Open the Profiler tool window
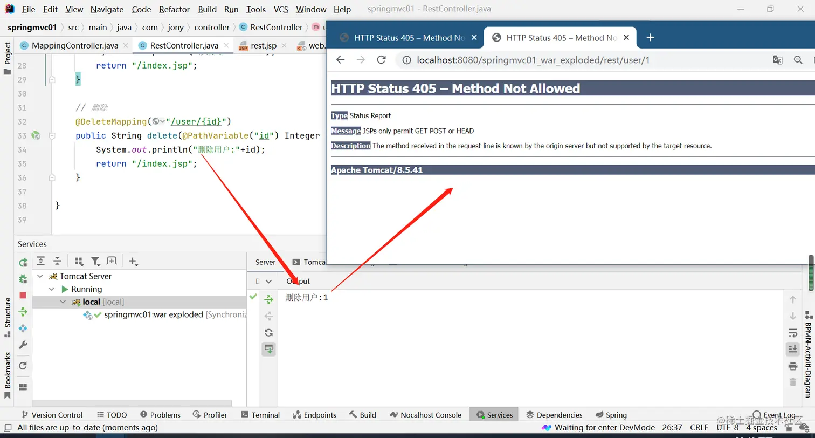The width and height of the screenshot is (815, 438). (x=210, y=415)
